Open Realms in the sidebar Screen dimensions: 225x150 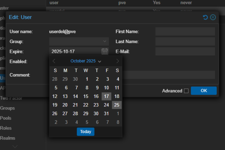click(x=7, y=138)
